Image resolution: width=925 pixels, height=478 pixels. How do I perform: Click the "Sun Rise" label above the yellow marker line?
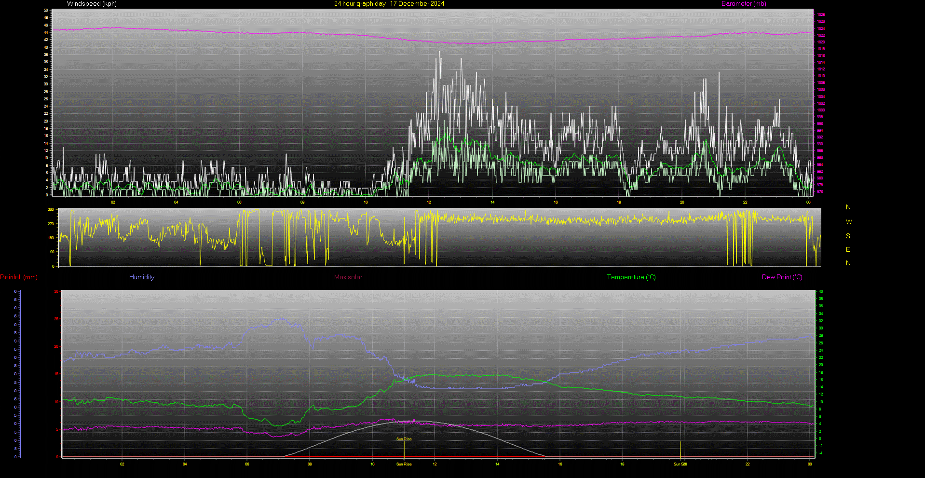(404, 439)
